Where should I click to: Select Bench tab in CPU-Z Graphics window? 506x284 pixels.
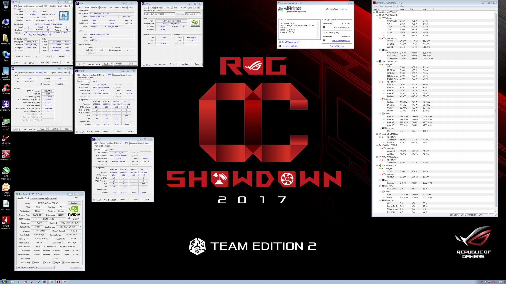coord(190,8)
